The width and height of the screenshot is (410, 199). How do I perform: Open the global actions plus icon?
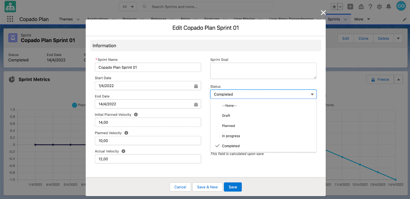(x=350, y=7)
